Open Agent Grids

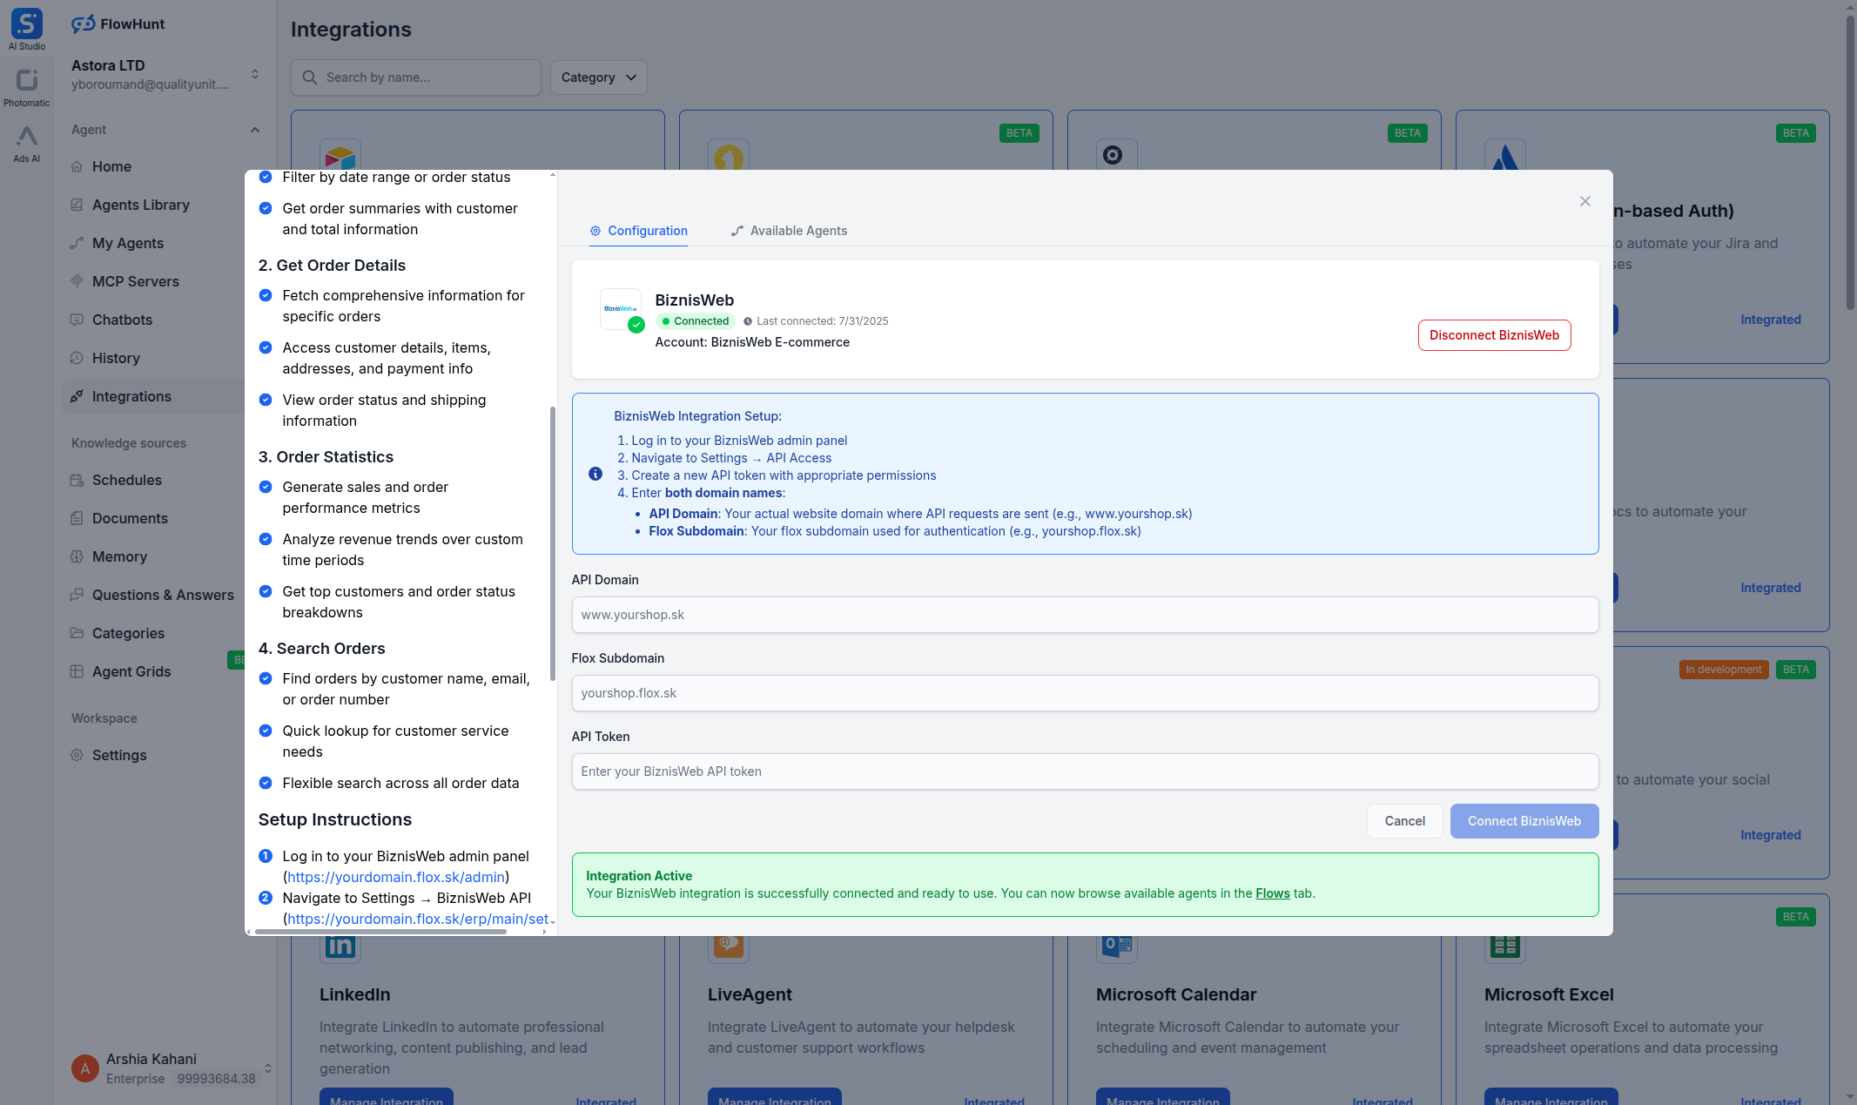pyautogui.click(x=131, y=671)
